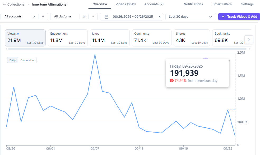Open the Accounts (7) tab

tap(154, 4)
